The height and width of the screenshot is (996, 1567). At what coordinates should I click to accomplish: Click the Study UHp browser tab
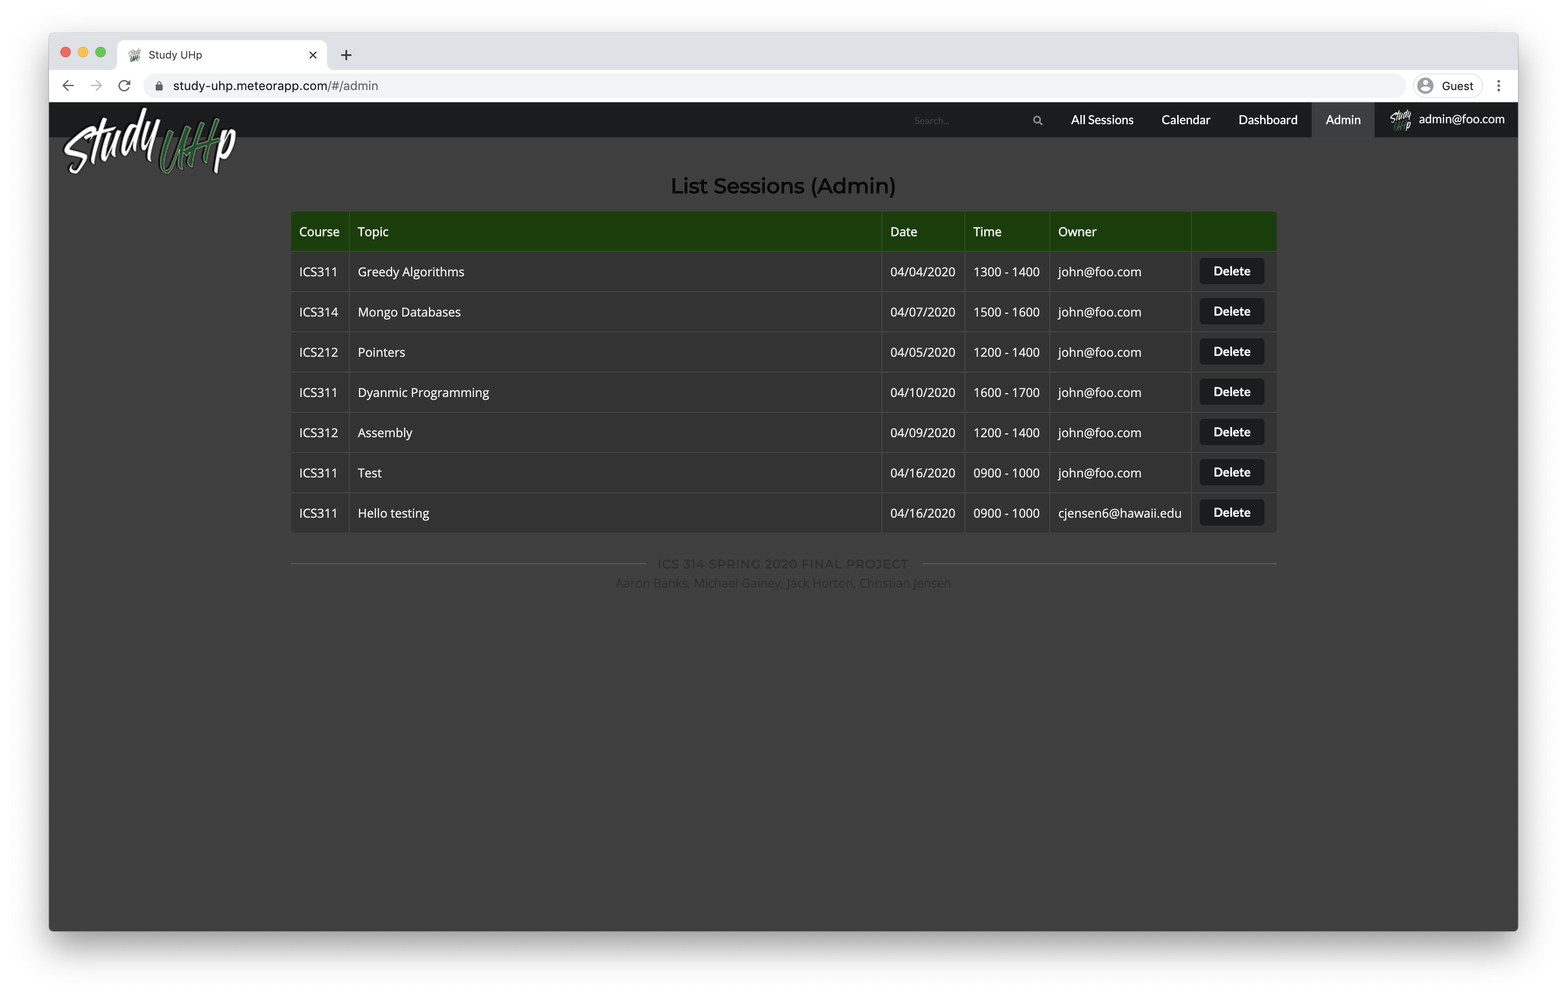(221, 55)
